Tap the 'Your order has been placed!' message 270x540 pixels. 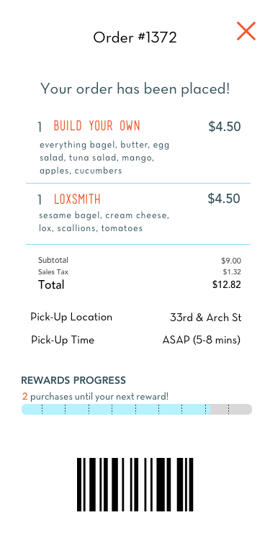click(x=135, y=89)
